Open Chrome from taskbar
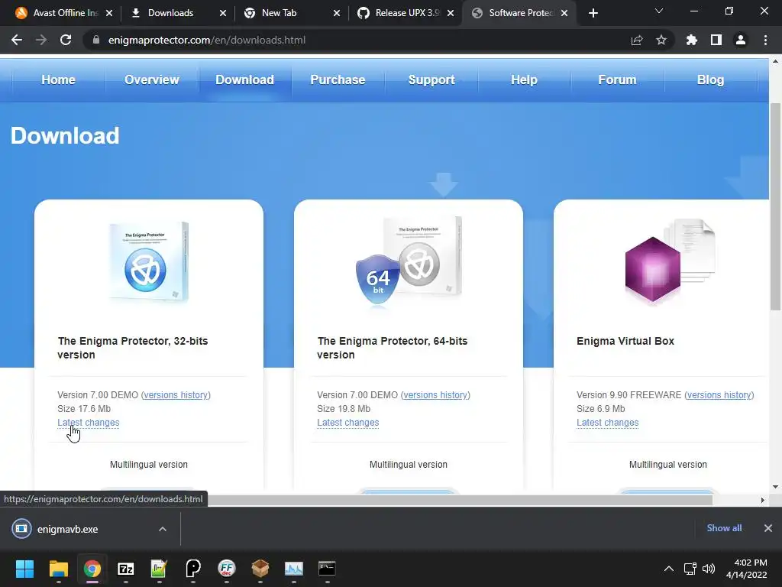 [x=92, y=569]
